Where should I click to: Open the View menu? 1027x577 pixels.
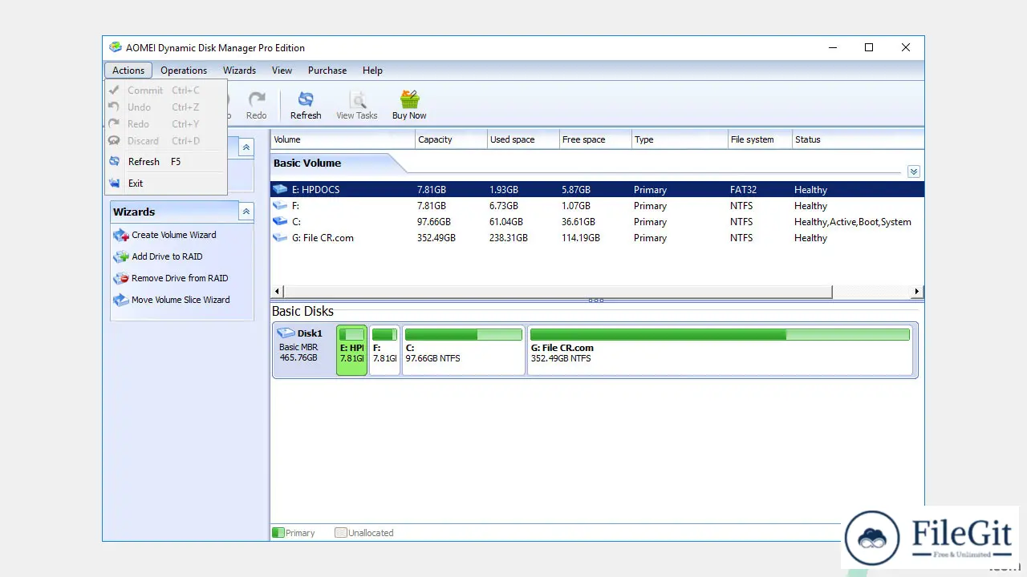[x=282, y=71]
